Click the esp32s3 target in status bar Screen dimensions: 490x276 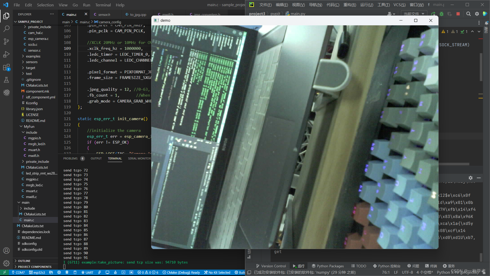[x=37, y=272]
